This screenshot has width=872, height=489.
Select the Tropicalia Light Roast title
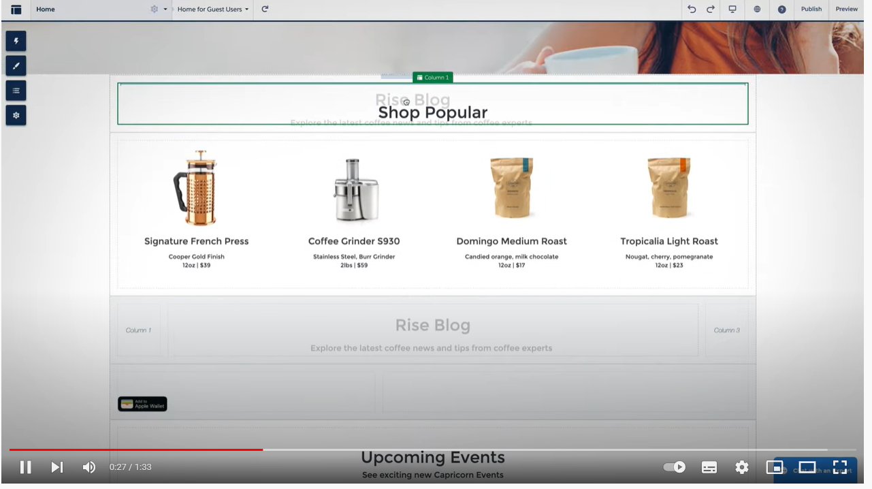click(669, 241)
